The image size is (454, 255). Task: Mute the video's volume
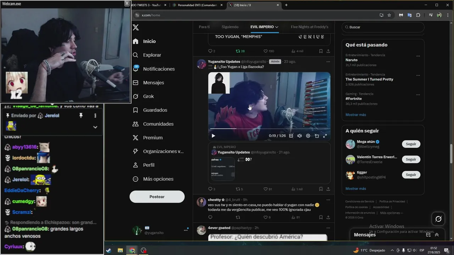tap(300, 136)
